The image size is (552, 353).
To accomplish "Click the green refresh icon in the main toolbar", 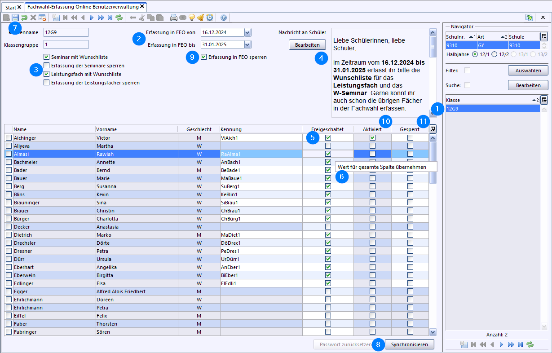I will (119, 18).
